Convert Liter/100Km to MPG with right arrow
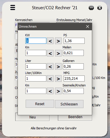The image size is (110, 138). click(58, 79)
